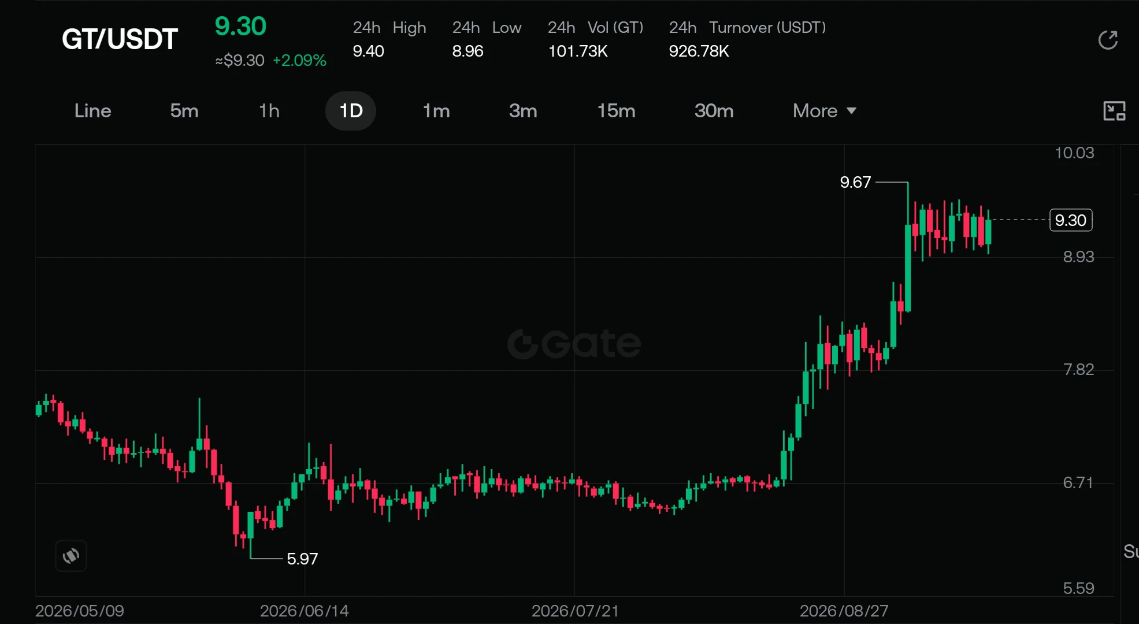Click the 10.03 price axis label

[x=1074, y=153]
